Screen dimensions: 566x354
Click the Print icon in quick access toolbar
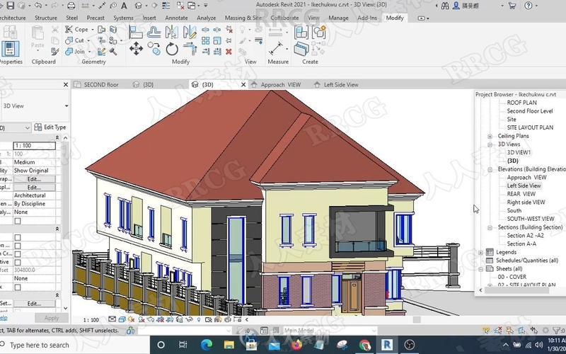click(x=71, y=6)
